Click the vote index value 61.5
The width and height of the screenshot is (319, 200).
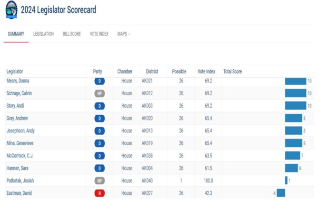(x=209, y=168)
